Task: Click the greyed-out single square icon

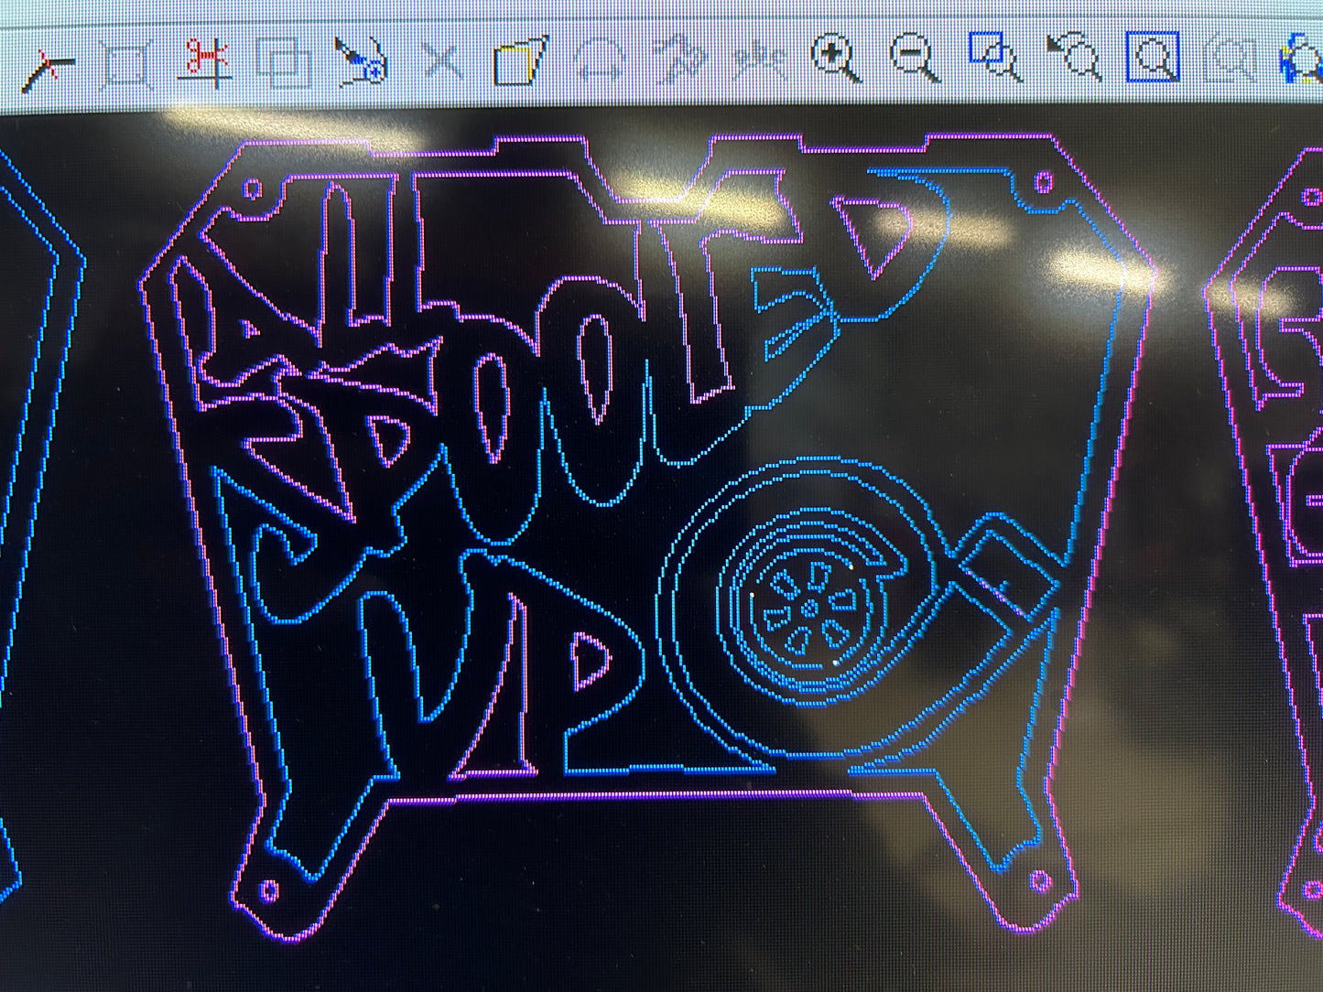Action: (126, 65)
